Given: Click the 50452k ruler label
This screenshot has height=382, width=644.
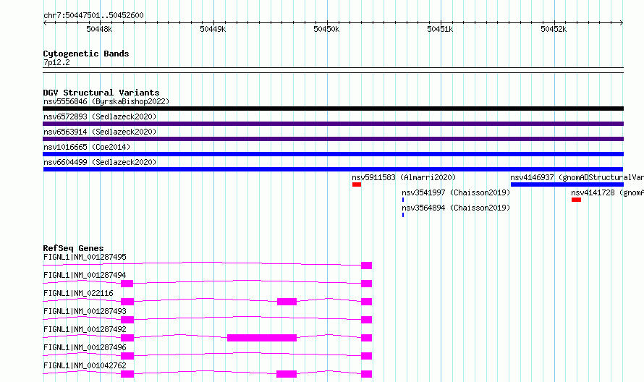Looking at the screenshot, I should pyautogui.click(x=554, y=29).
